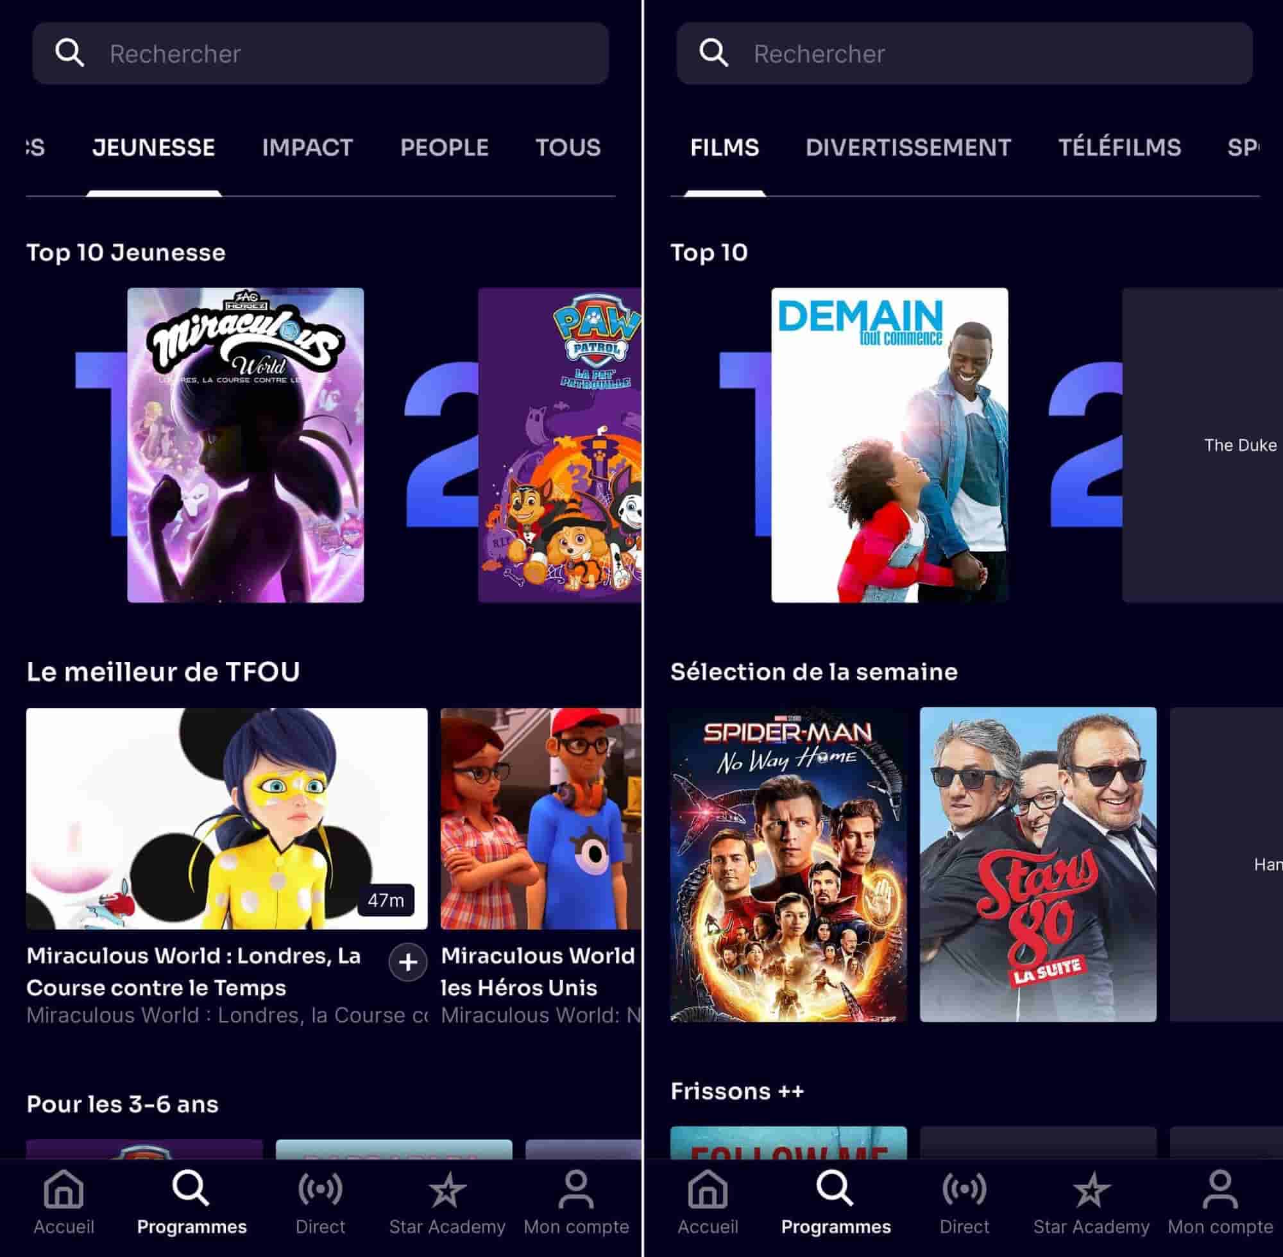Click Rechercher search field in left screen

[320, 53]
